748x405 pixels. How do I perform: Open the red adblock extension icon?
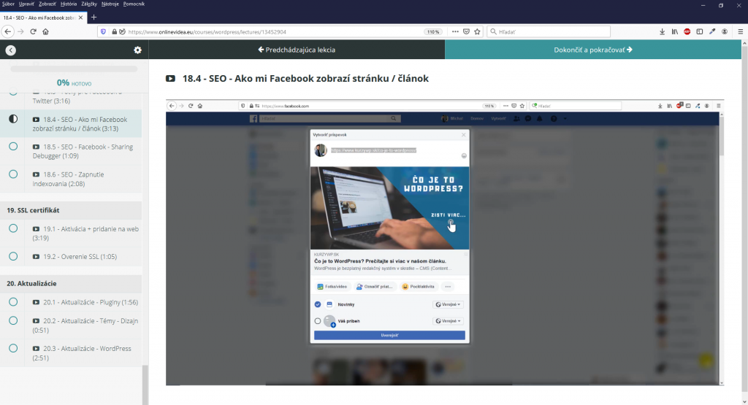point(687,32)
